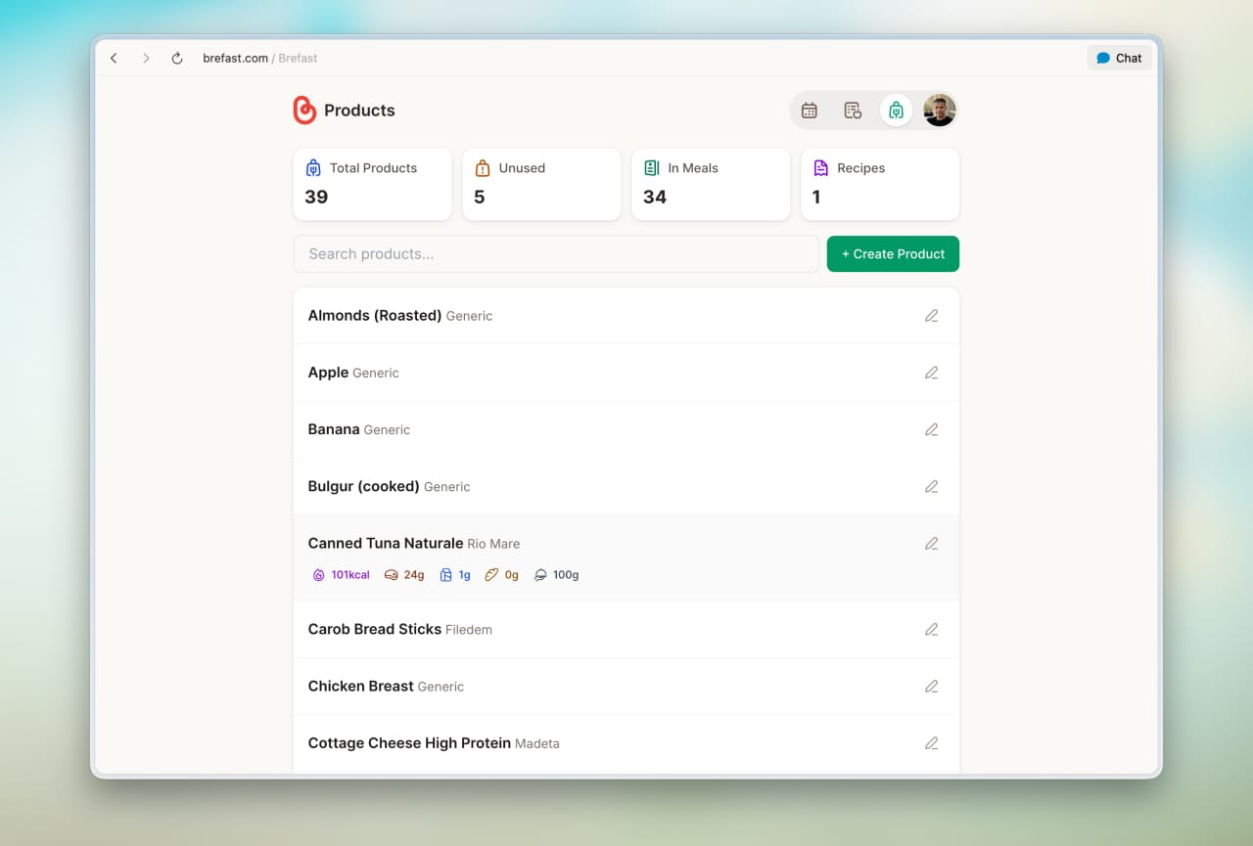1253x846 pixels.
Task: Open the user profile avatar
Action: 940,111
